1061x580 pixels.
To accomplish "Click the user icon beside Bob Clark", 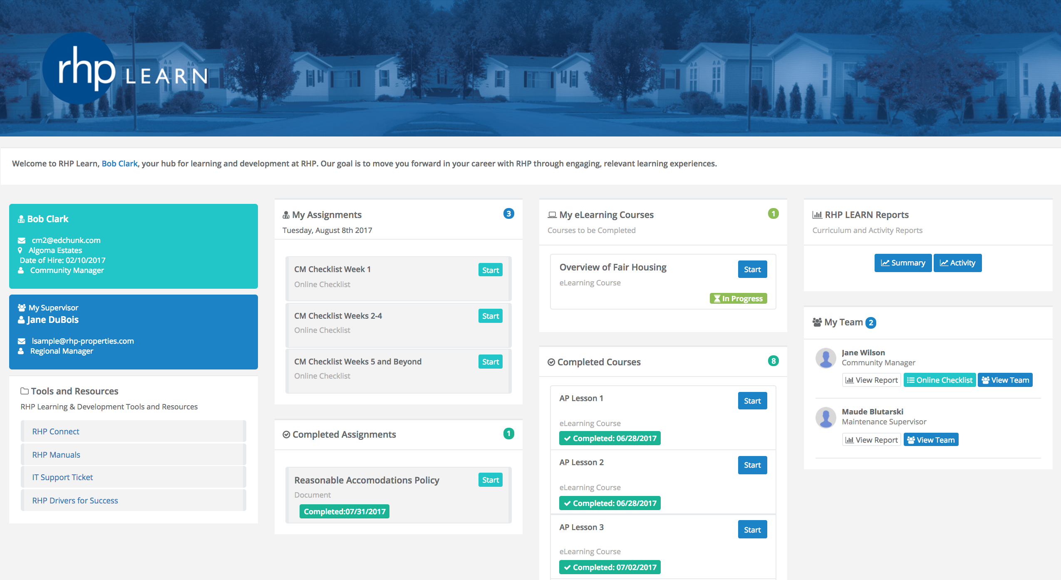I will [x=21, y=219].
